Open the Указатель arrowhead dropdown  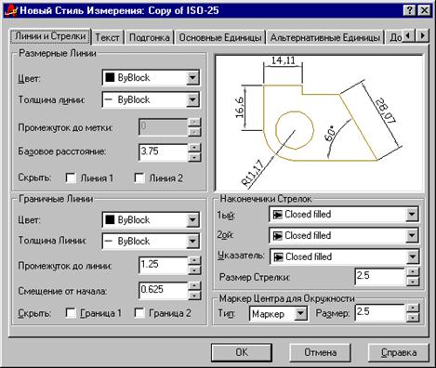[345, 256]
